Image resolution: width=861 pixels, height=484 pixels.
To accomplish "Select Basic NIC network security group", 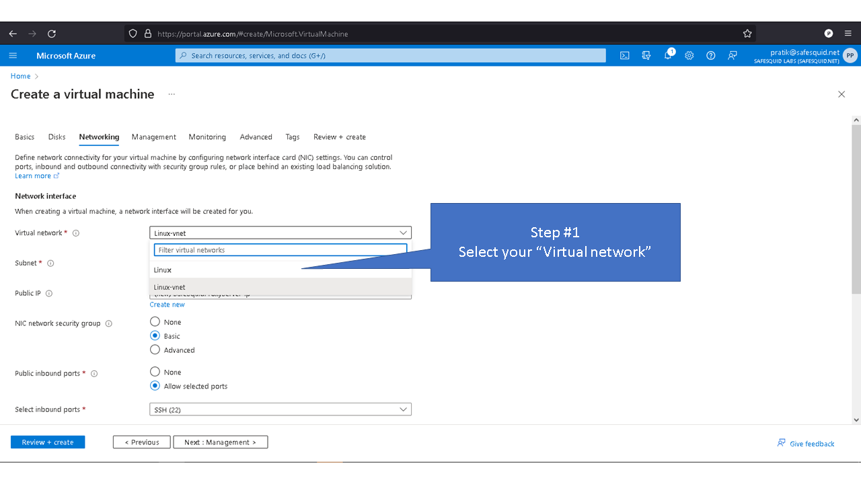I will [x=155, y=335].
